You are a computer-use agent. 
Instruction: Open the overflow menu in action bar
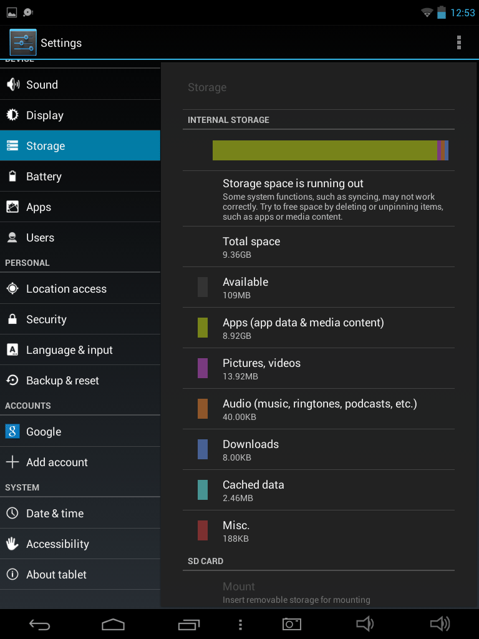pyautogui.click(x=459, y=42)
